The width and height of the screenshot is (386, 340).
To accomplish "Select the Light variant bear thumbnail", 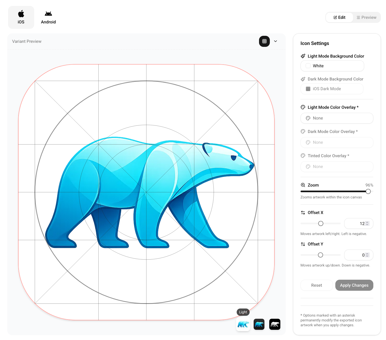I will (243, 324).
